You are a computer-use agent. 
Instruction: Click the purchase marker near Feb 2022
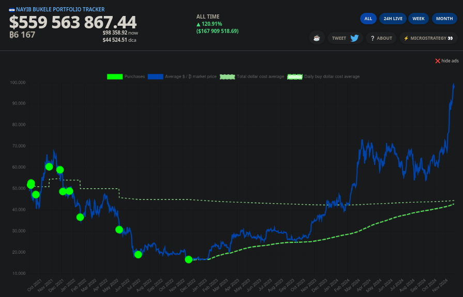[80, 217]
